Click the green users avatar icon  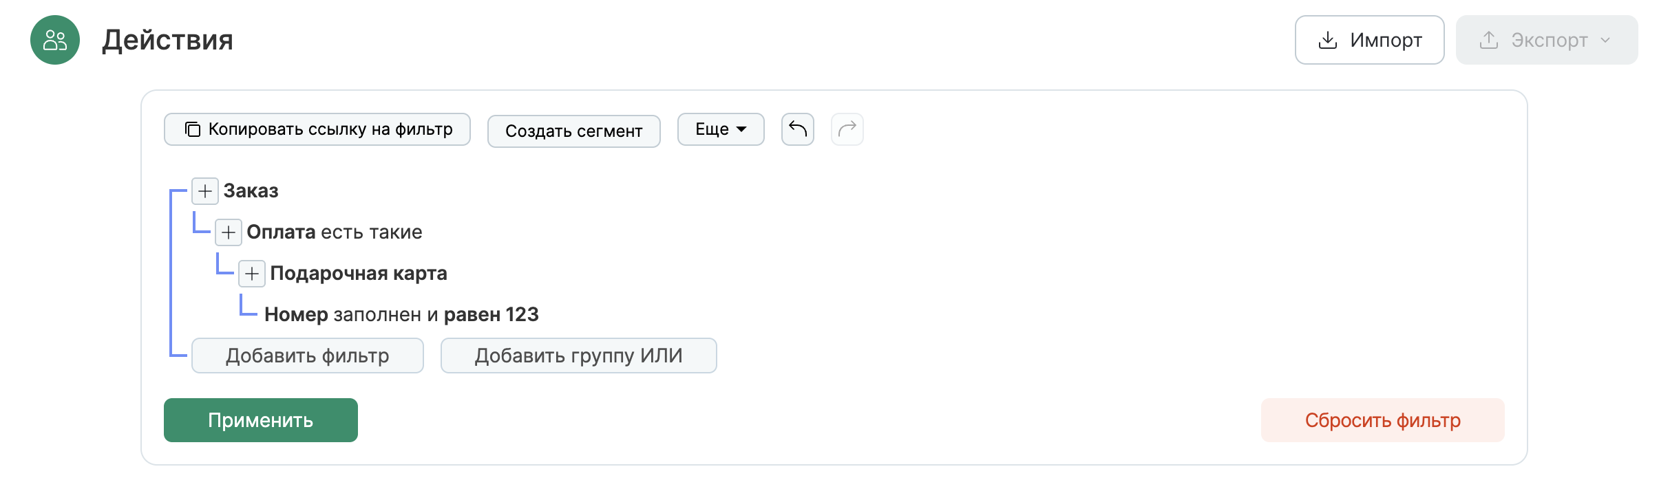point(54,39)
